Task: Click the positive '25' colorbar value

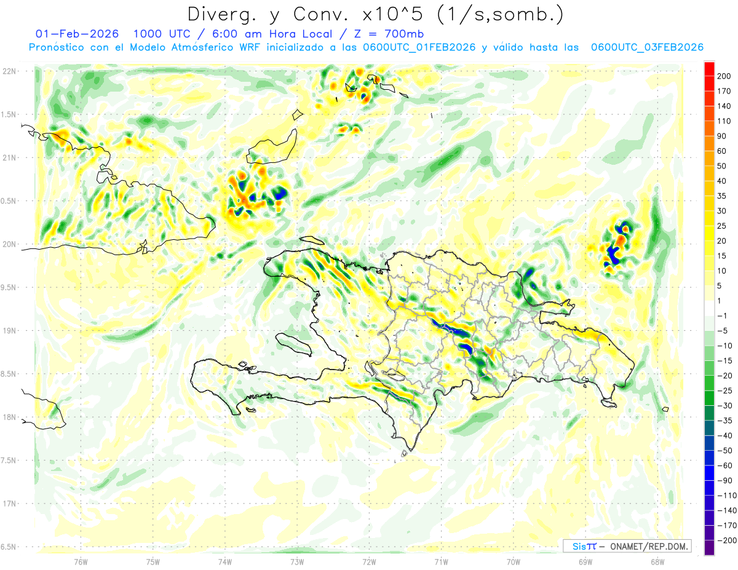Action: 723,226
